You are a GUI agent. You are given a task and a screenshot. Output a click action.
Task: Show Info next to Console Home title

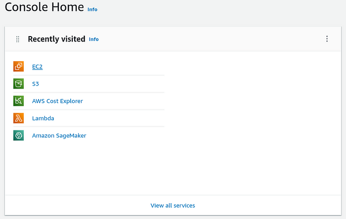[92, 9]
